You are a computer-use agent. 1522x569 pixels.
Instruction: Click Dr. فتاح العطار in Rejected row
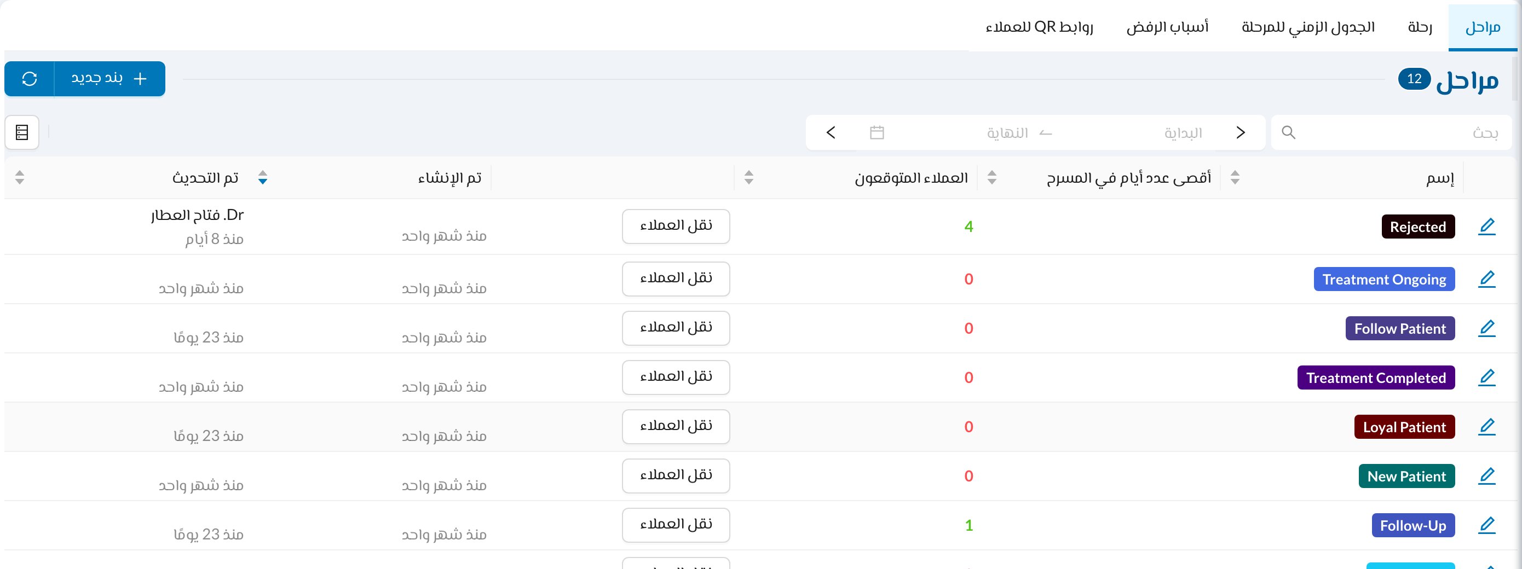point(197,215)
